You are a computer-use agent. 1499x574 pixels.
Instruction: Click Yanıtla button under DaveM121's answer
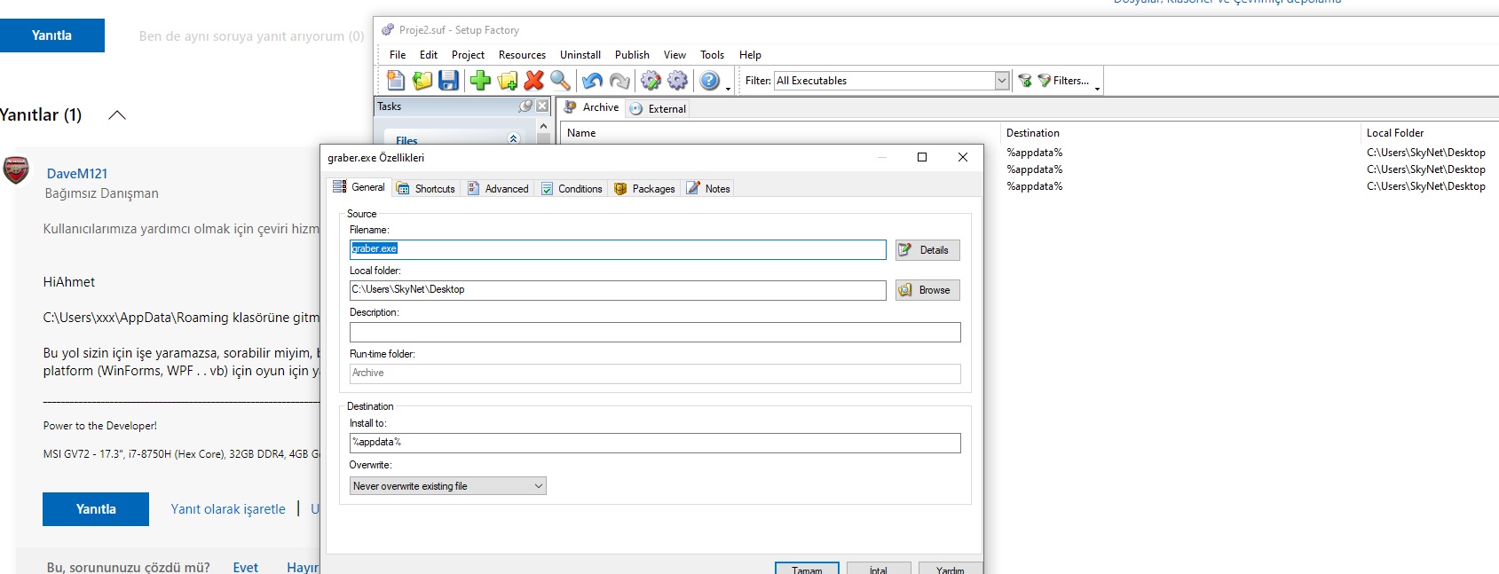pyautogui.click(x=96, y=509)
